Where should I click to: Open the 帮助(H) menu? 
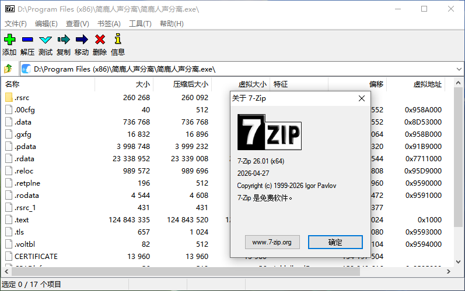coord(172,24)
